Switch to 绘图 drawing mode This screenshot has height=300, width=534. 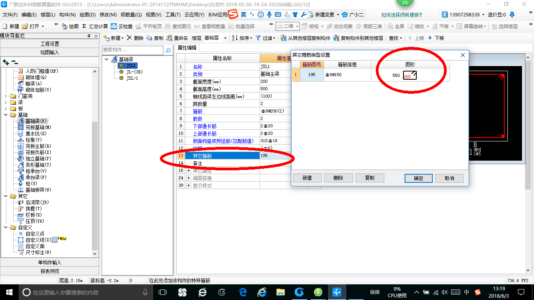click(x=70, y=26)
